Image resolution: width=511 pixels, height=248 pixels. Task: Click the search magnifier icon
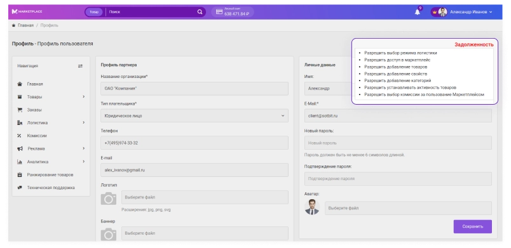(x=200, y=12)
